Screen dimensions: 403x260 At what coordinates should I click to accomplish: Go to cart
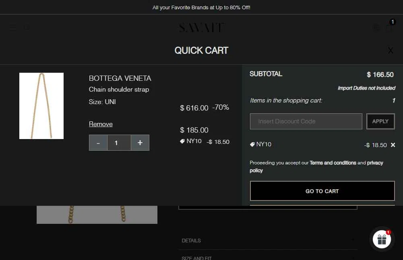[x=322, y=191]
